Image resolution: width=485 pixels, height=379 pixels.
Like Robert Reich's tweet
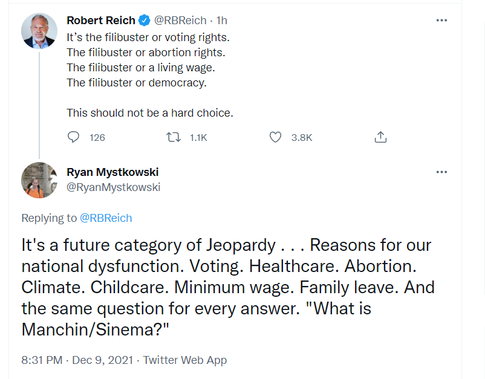275,137
